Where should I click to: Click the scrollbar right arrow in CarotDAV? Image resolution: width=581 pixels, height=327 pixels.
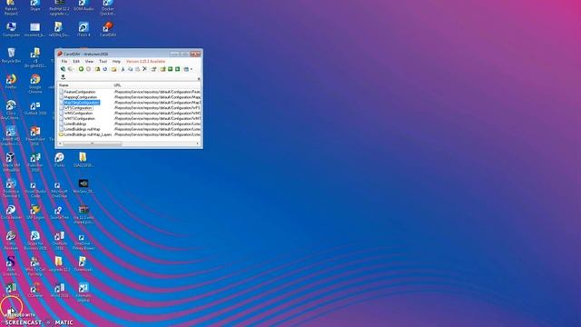pyautogui.click(x=198, y=144)
